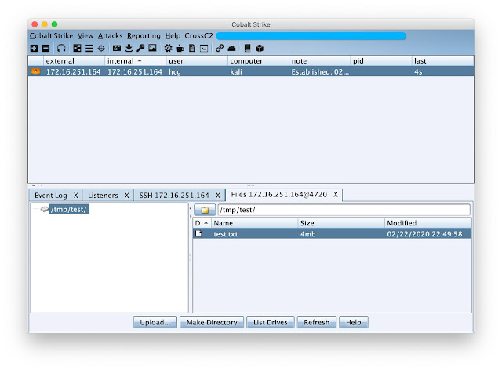This screenshot has height=370, width=502.
Task: Open Credentials via ID card icon
Action: (117, 49)
